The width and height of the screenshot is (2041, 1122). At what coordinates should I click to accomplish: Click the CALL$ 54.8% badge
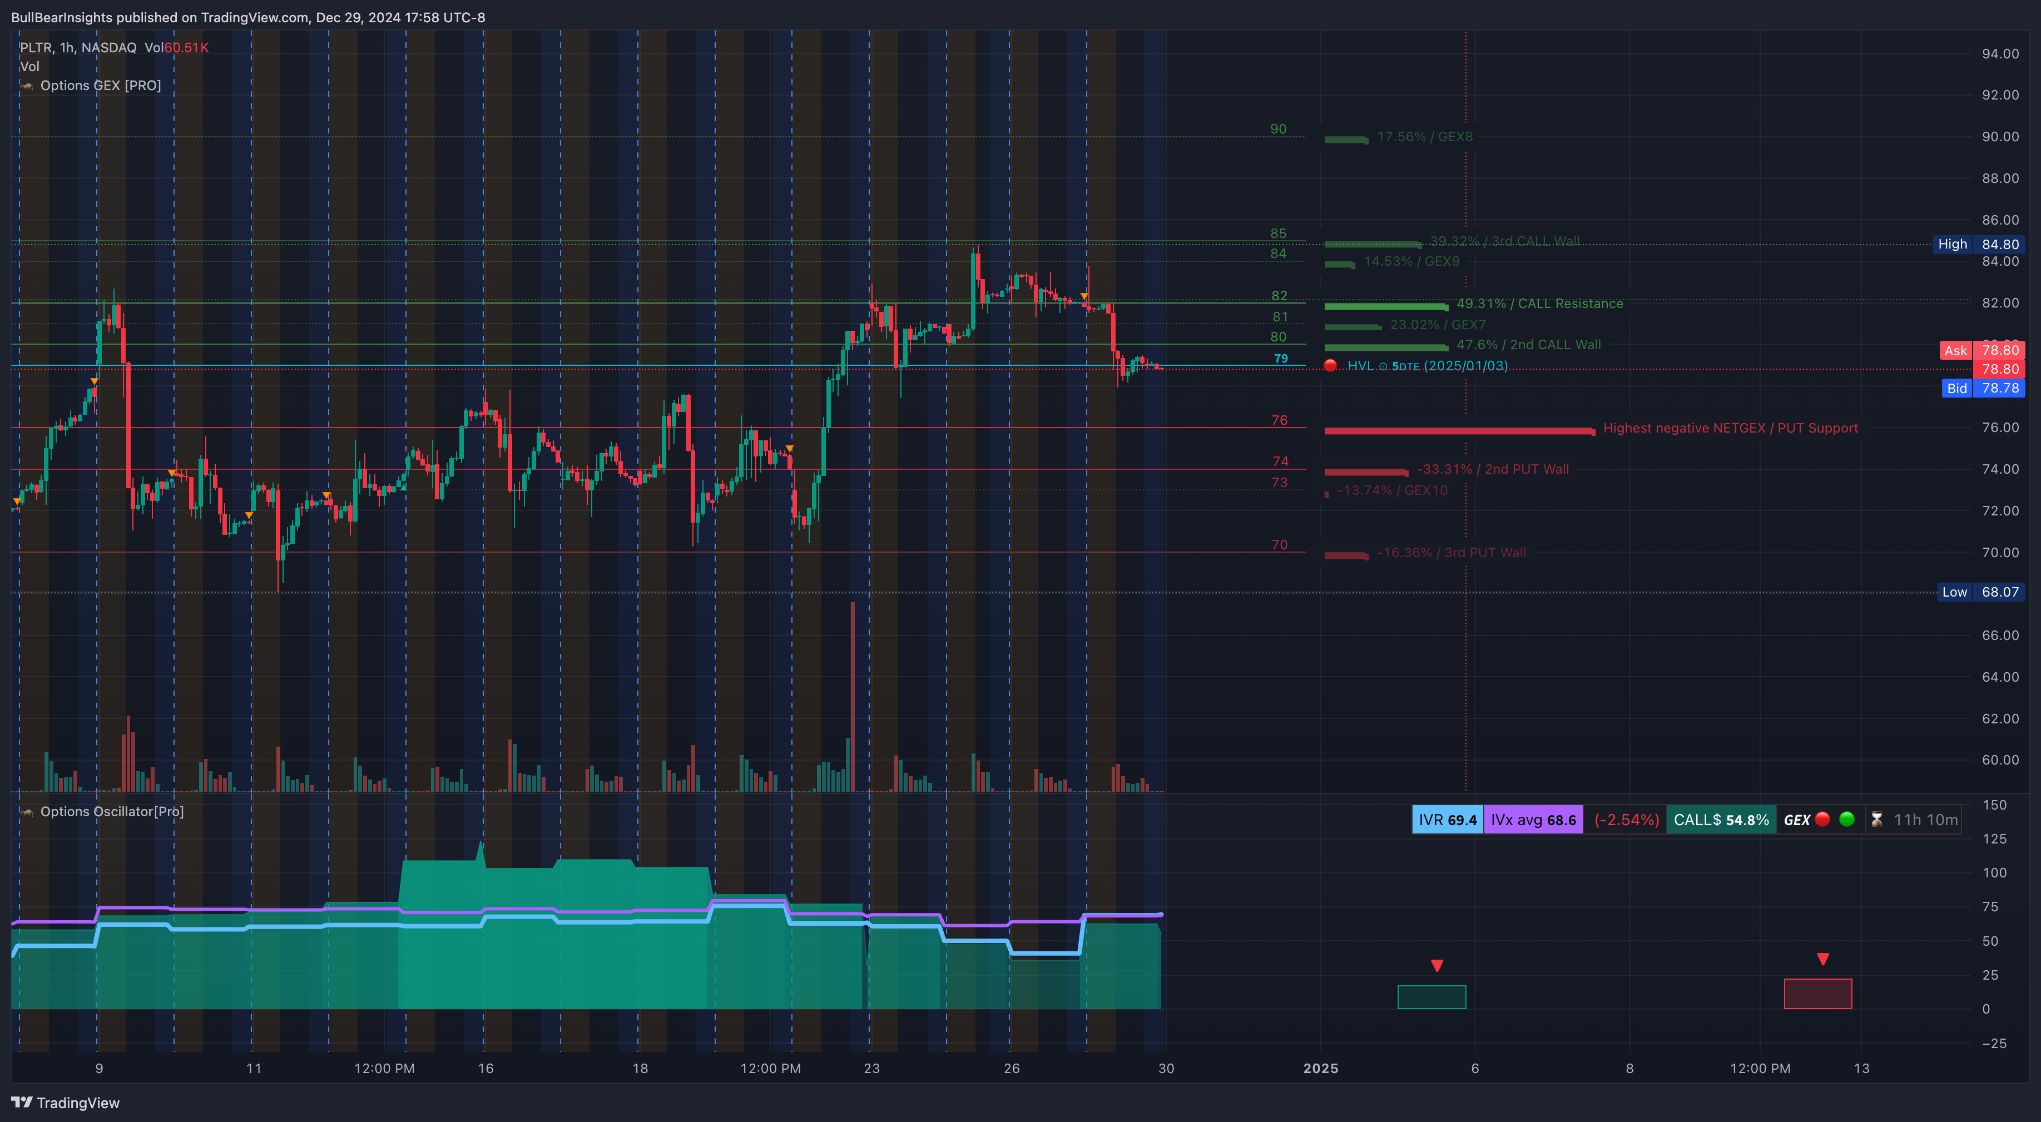tap(1721, 820)
